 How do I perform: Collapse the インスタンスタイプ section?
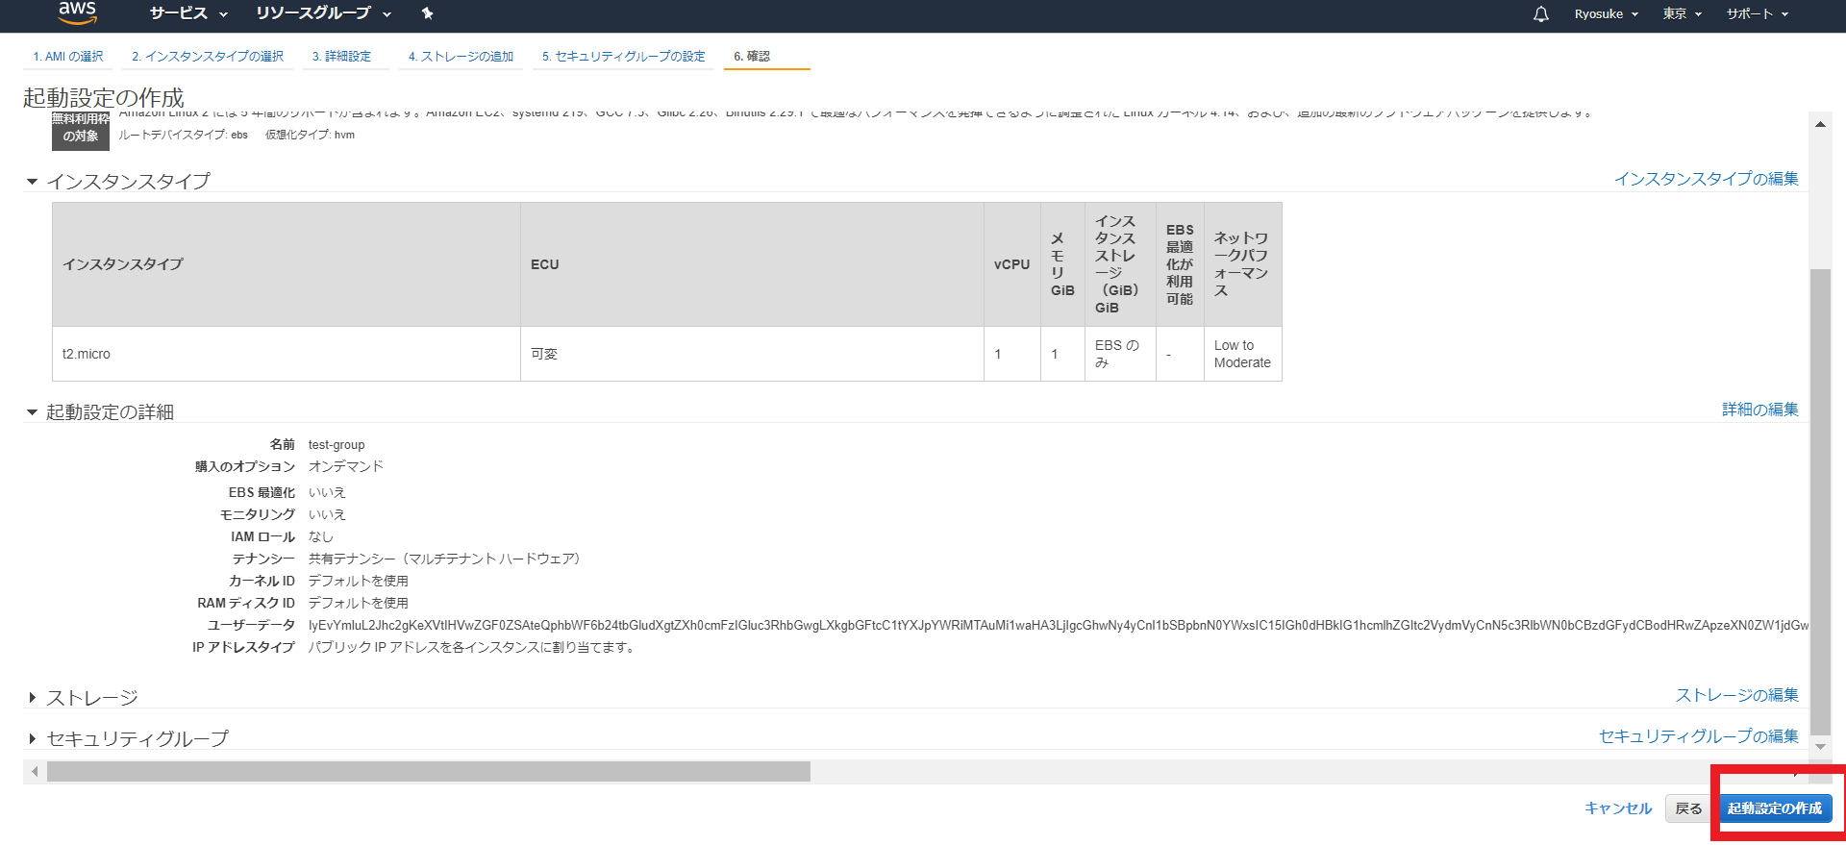[32, 182]
